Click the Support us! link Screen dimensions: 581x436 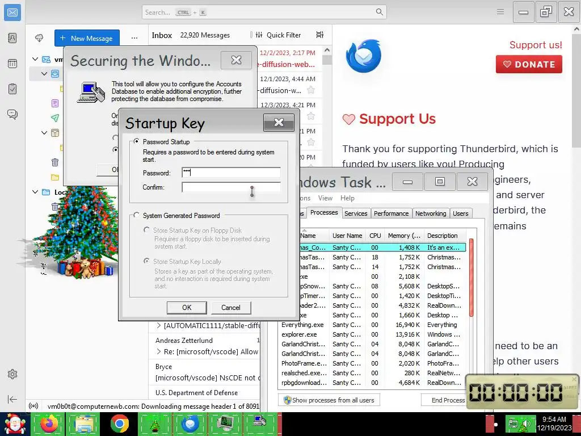click(x=536, y=45)
